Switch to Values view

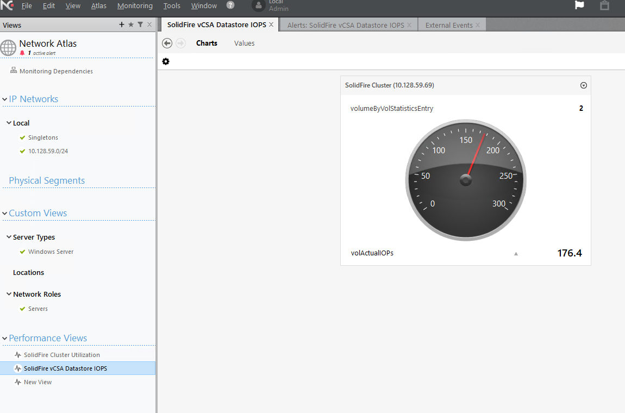coord(245,43)
